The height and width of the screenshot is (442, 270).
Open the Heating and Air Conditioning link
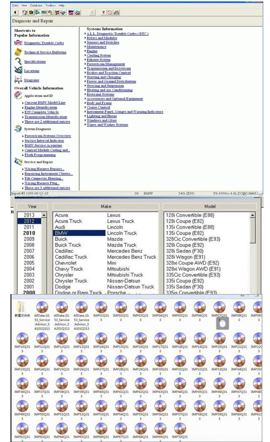(x=109, y=90)
